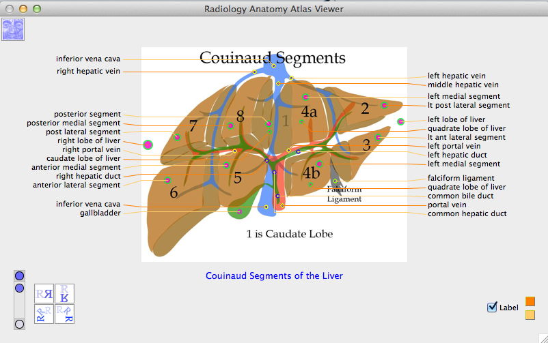Click the gallbladder marker dot on the diagram
This screenshot has width=548, height=343.
coord(239,212)
